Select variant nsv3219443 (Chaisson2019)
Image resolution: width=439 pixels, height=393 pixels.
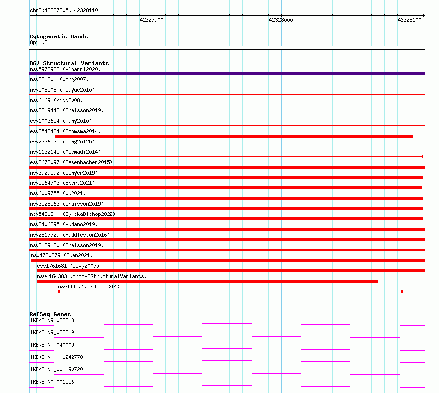click(x=67, y=110)
